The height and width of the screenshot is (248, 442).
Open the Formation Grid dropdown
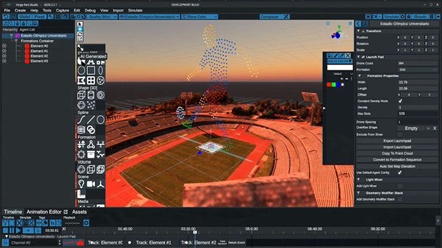(417, 70)
